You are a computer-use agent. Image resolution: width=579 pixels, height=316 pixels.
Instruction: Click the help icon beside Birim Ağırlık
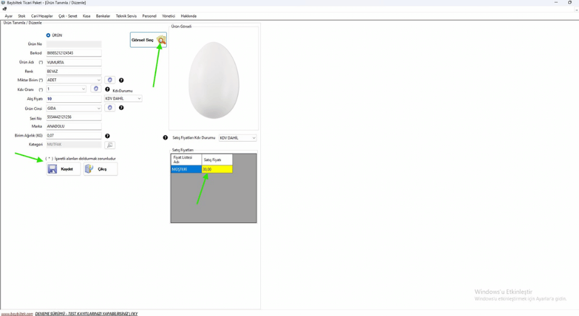107,135
